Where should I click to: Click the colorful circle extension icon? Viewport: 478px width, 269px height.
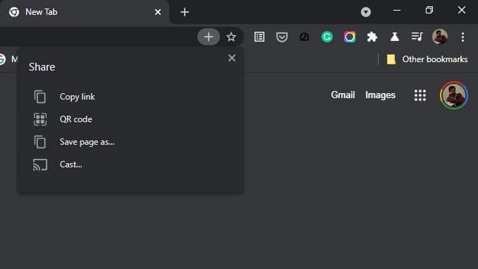(x=350, y=37)
